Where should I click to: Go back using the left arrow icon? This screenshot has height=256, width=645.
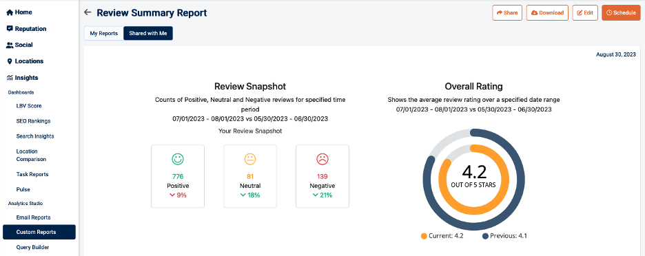pyautogui.click(x=88, y=12)
